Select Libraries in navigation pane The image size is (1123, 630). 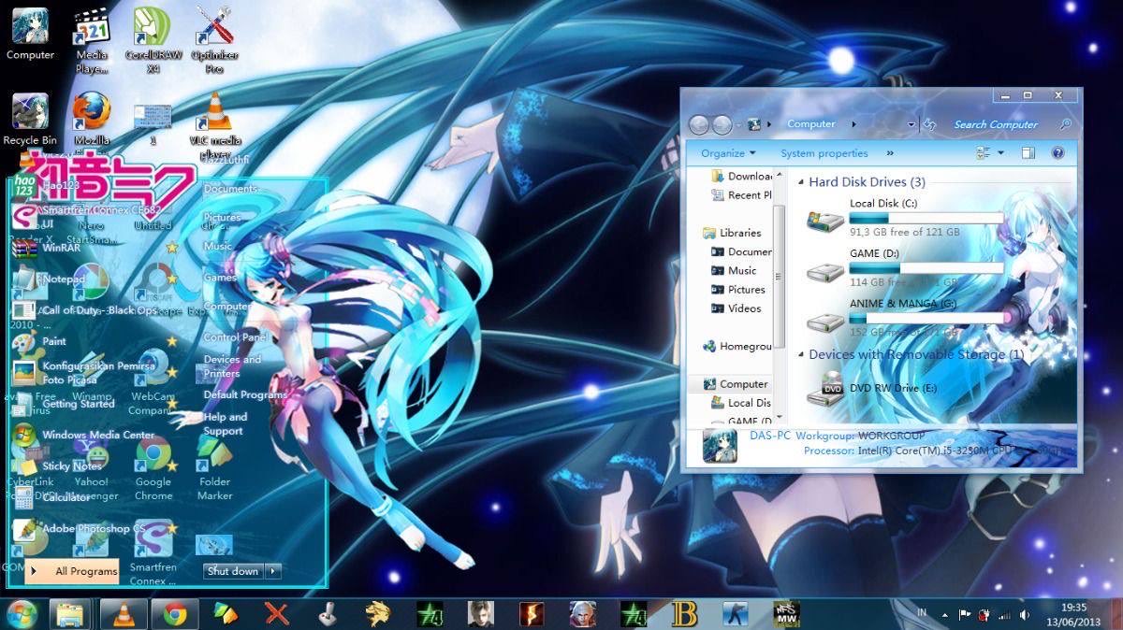coord(733,233)
